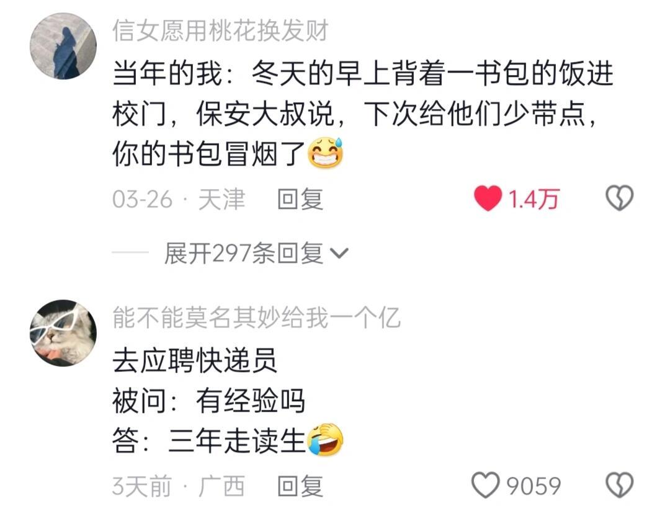Like the 三年走读生 comment with the empty heart
Image resolution: width=670 pixels, height=506 pixels.
pyautogui.click(x=485, y=485)
